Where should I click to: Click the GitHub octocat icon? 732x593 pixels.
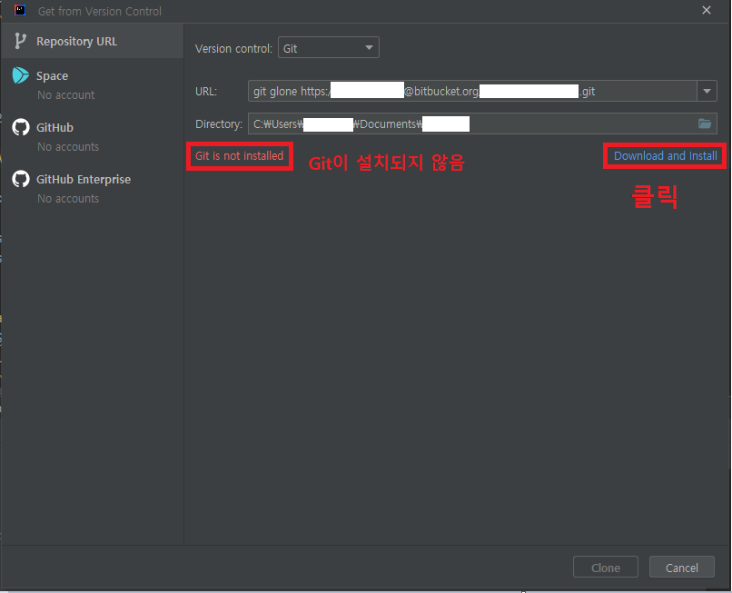click(x=21, y=127)
